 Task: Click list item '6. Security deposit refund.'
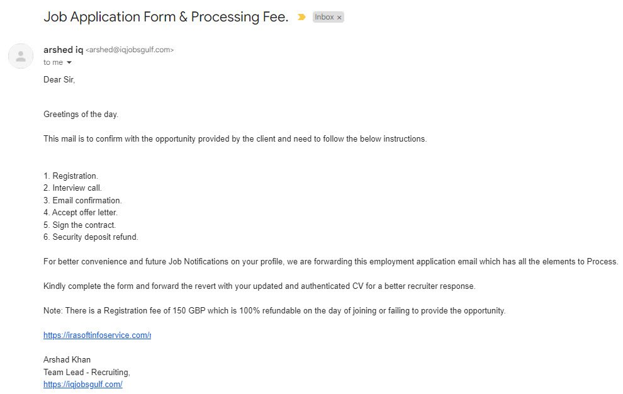(x=91, y=237)
